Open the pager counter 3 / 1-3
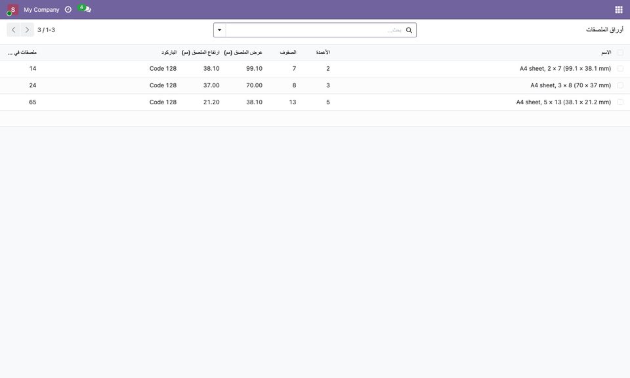The width and height of the screenshot is (630, 378). pos(46,30)
